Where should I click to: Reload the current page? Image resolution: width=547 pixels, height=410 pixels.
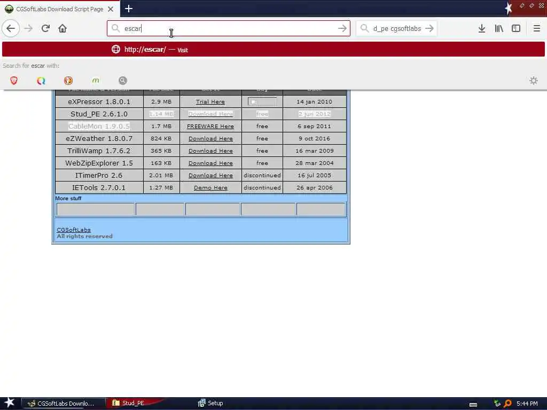click(x=45, y=28)
